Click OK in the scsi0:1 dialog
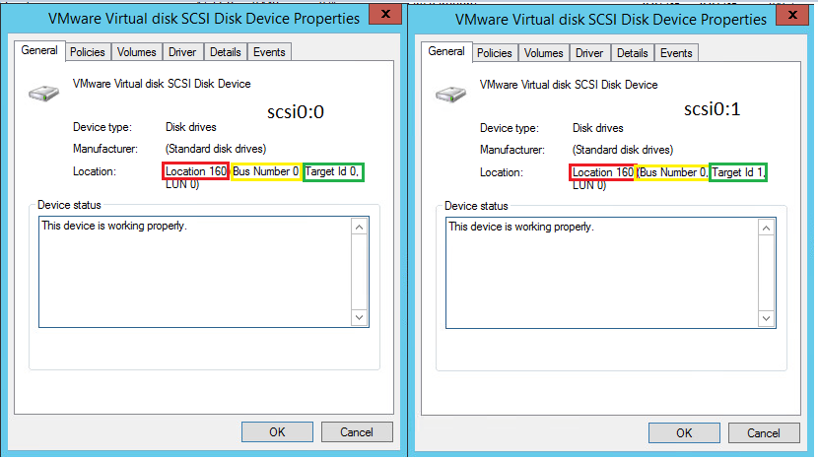 pyautogui.click(x=684, y=433)
